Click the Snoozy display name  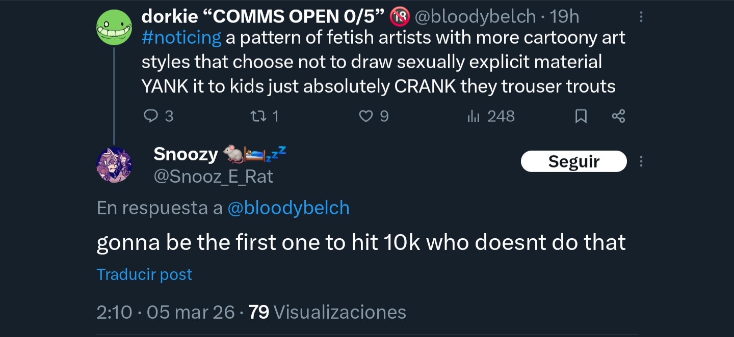click(x=186, y=153)
